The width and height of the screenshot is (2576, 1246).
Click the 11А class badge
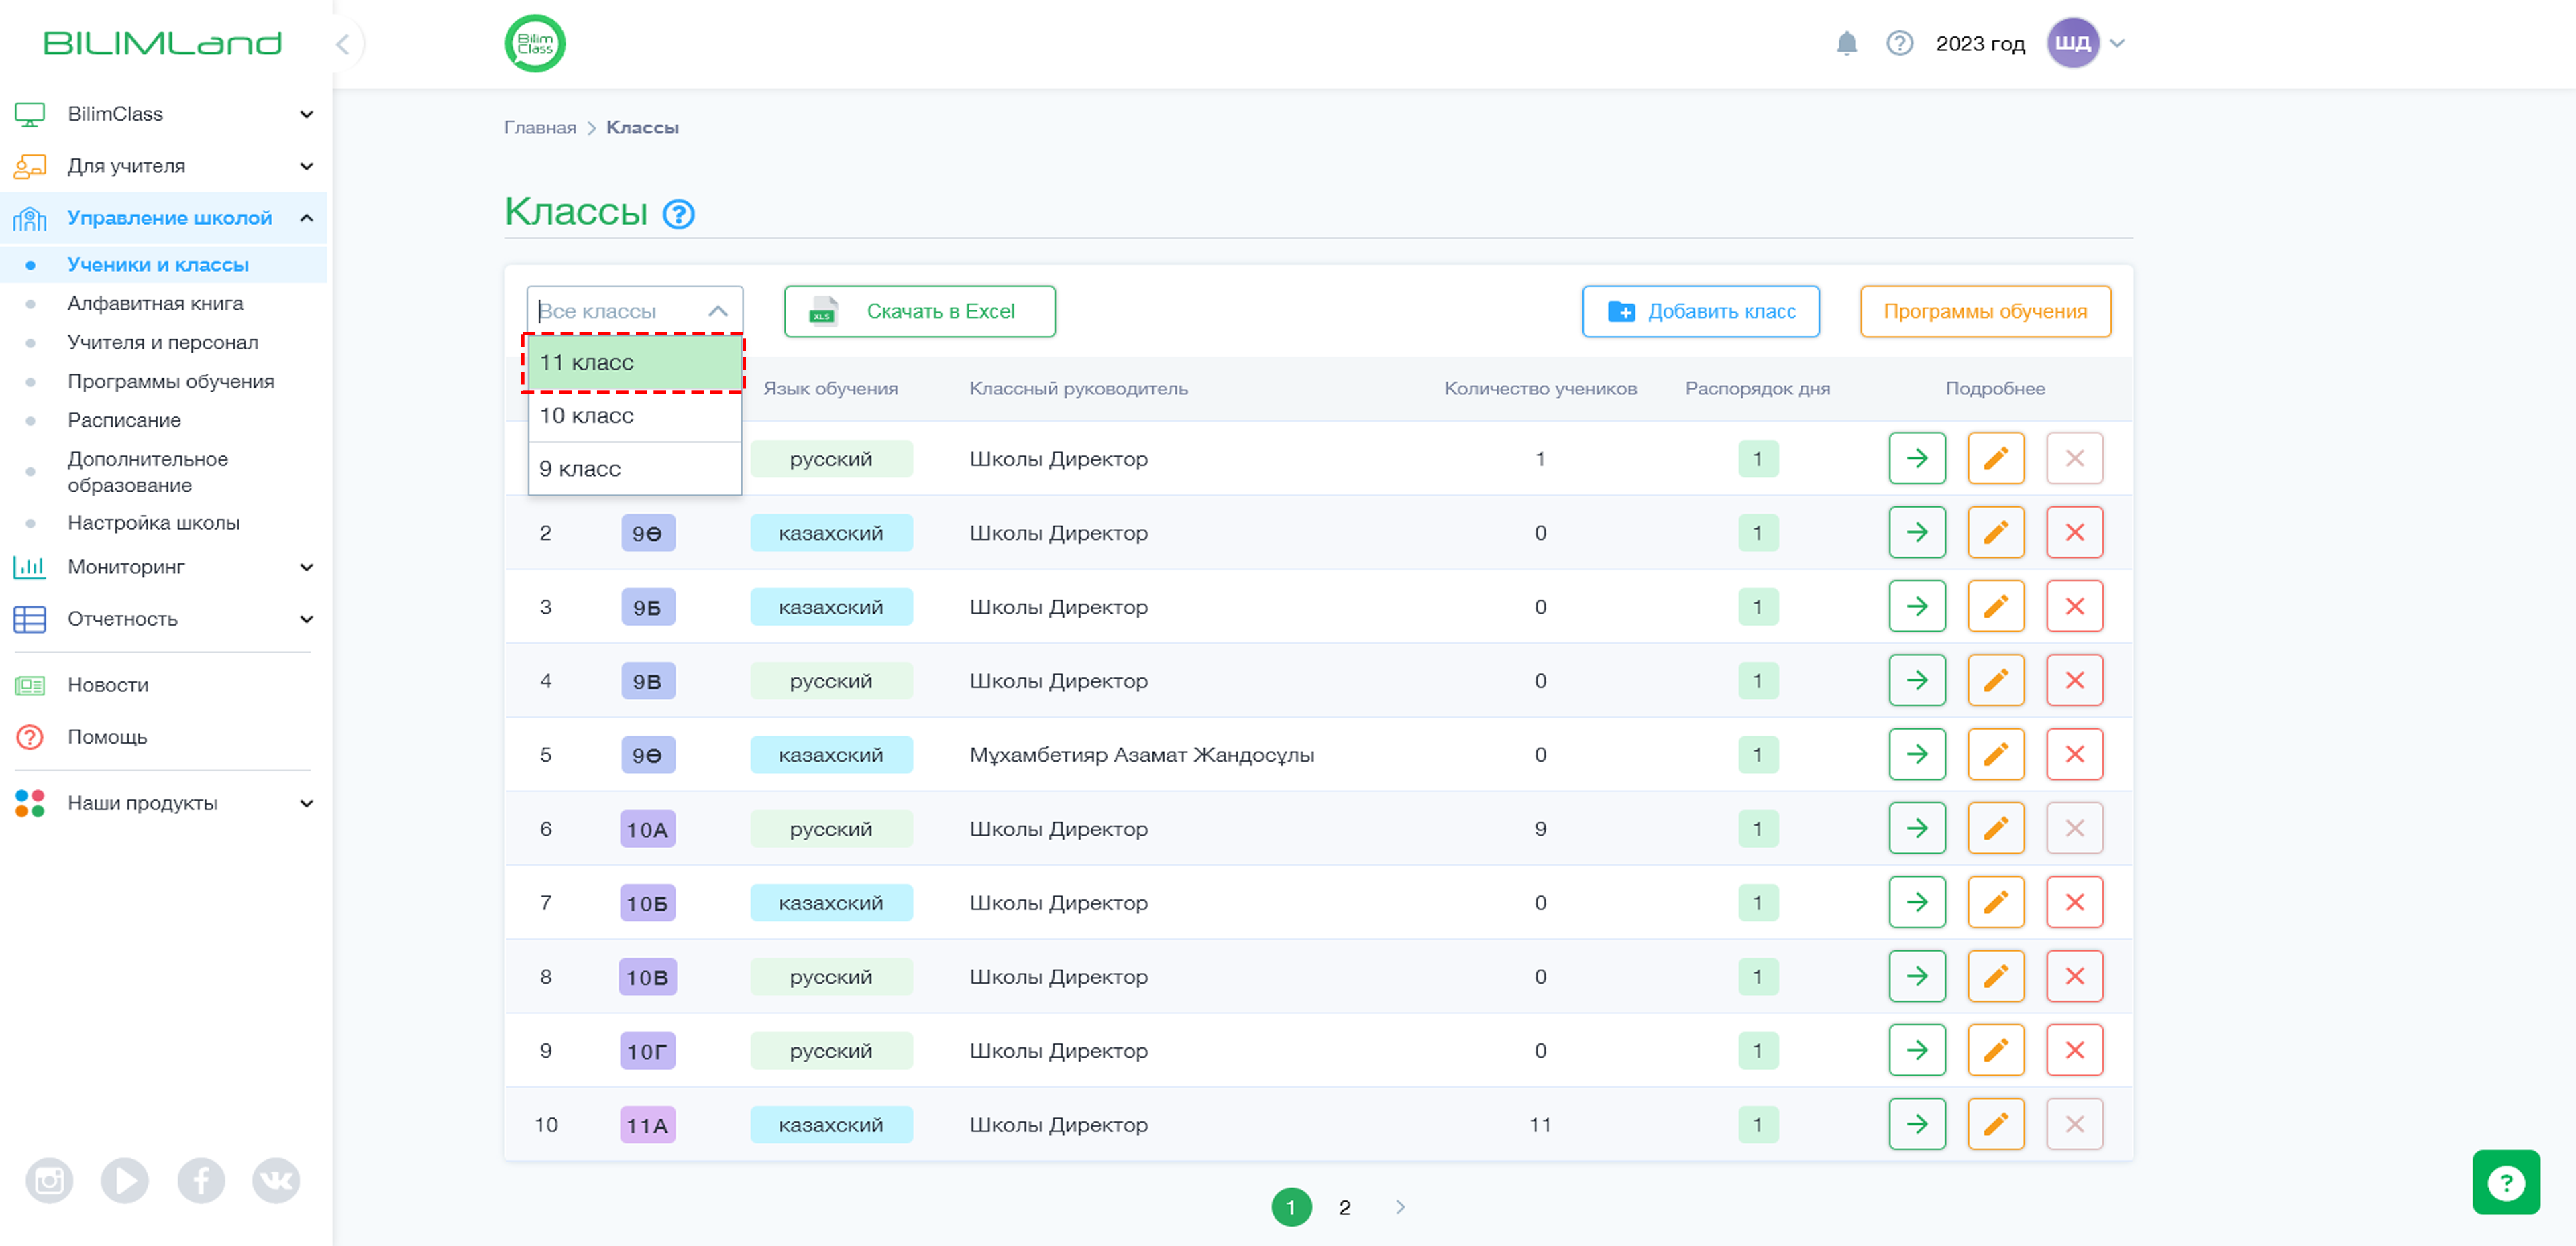(x=647, y=1125)
